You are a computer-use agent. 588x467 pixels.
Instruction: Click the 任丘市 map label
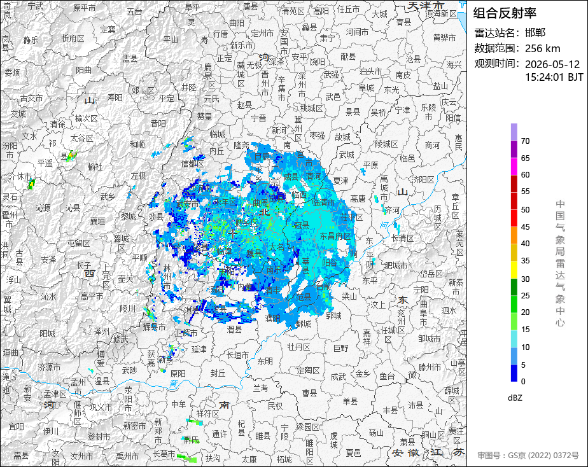pos(348,9)
